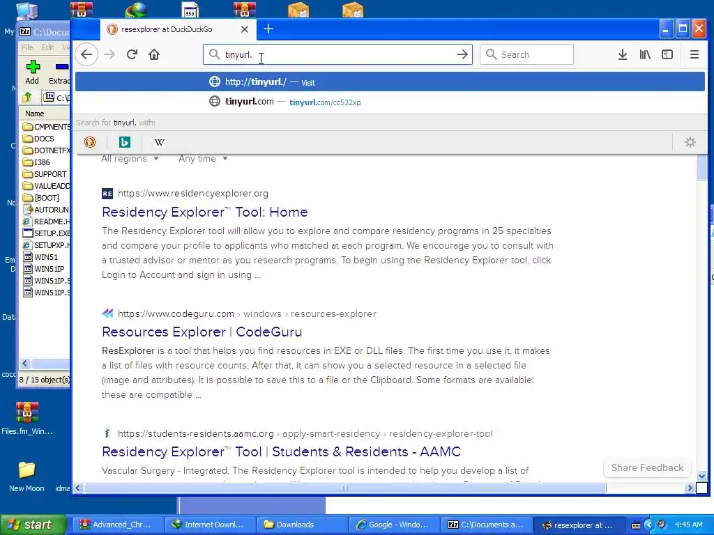714x535 pixels.
Task: Open Residency Explorer Tool: Home result
Action: [x=204, y=212]
